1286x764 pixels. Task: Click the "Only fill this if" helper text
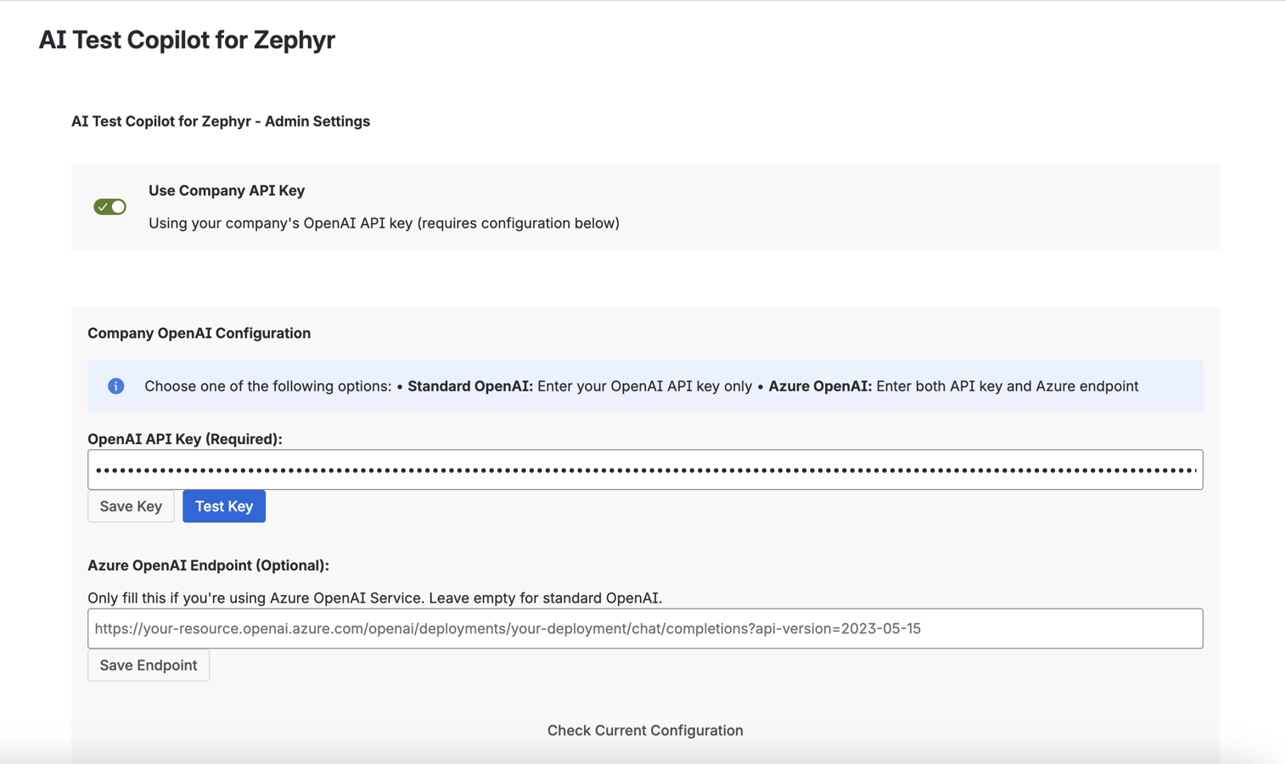(374, 598)
